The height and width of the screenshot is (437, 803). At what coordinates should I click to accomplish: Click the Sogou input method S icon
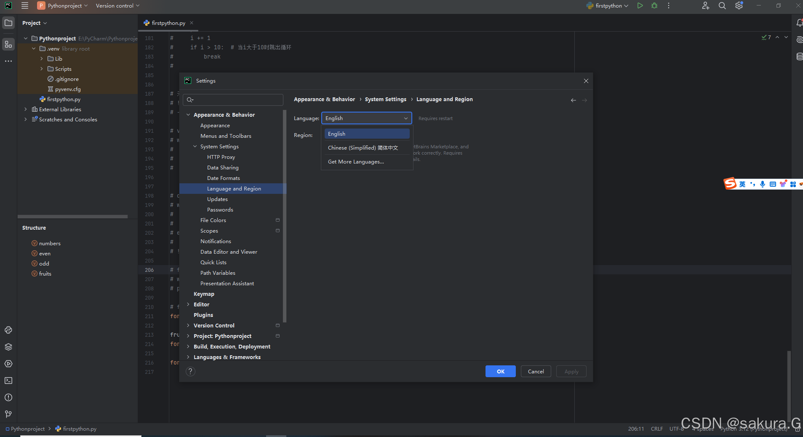pyautogui.click(x=730, y=184)
